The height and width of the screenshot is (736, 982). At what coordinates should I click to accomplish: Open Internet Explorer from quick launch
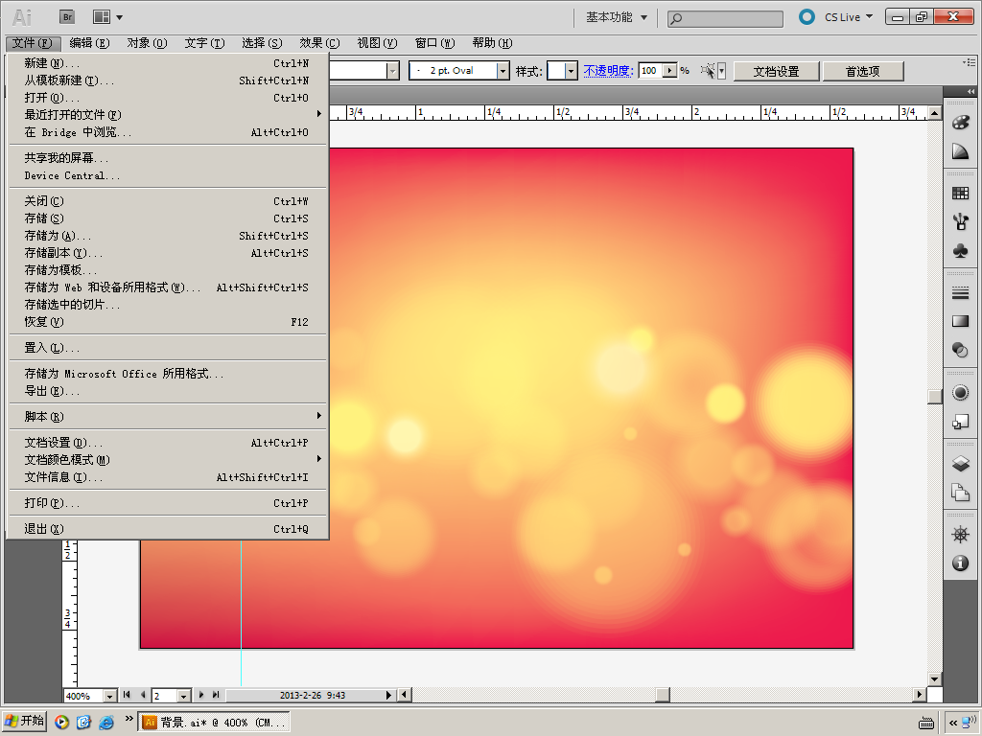coord(106,723)
